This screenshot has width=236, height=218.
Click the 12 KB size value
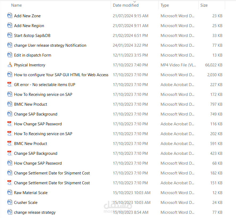[x=217, y=193]
